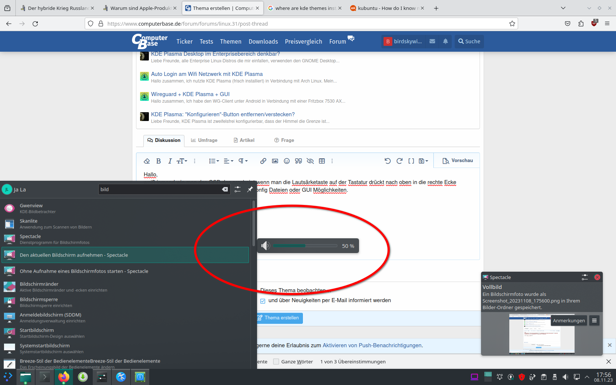Insert an image in the post editor
Screen dimensions: 616x385
275,161
